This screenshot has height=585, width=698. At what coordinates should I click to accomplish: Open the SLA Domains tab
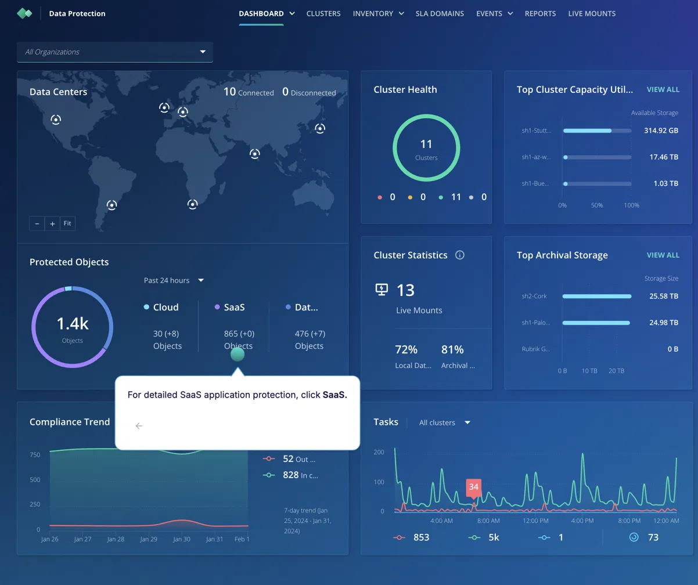pos(440,13)
